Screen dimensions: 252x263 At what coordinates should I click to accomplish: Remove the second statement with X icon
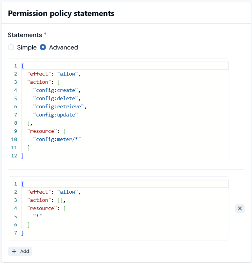(x=240, y=208)
